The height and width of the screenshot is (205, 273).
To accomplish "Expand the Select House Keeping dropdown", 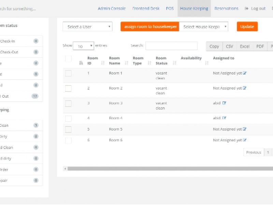I will [203, 27].
